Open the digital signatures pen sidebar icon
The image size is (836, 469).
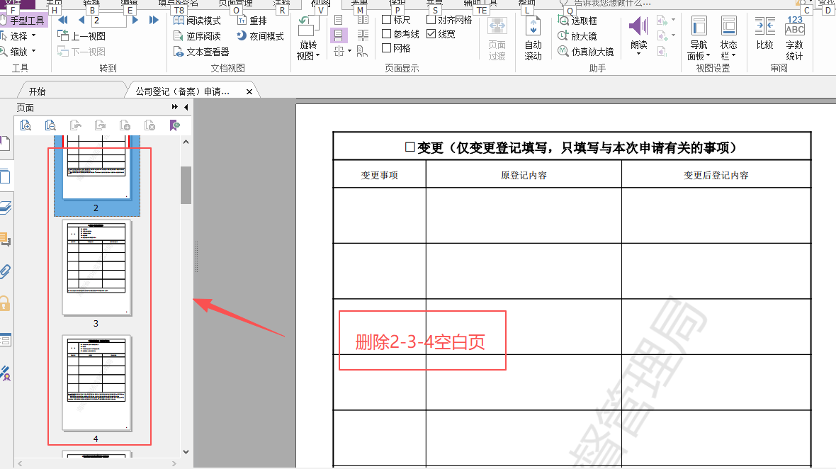click(x=6, y=373)
